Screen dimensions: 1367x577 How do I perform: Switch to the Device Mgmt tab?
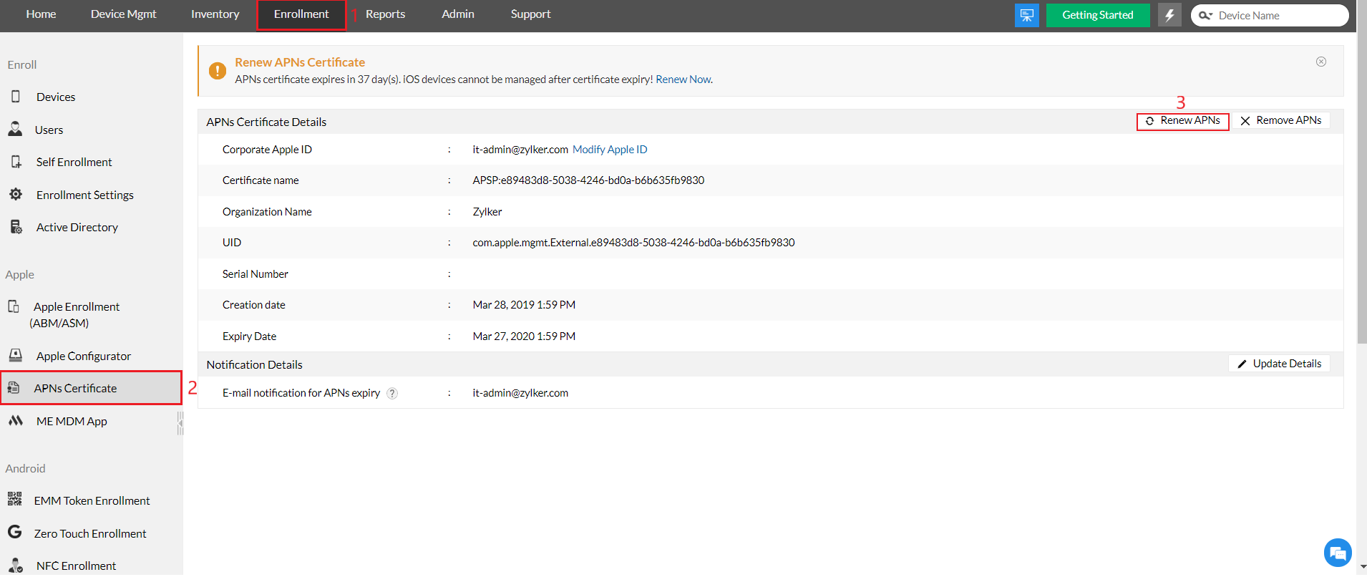tap(124, 14)
